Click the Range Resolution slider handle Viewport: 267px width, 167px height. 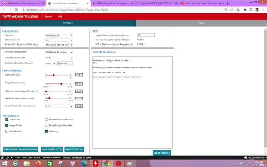point(61,84)
